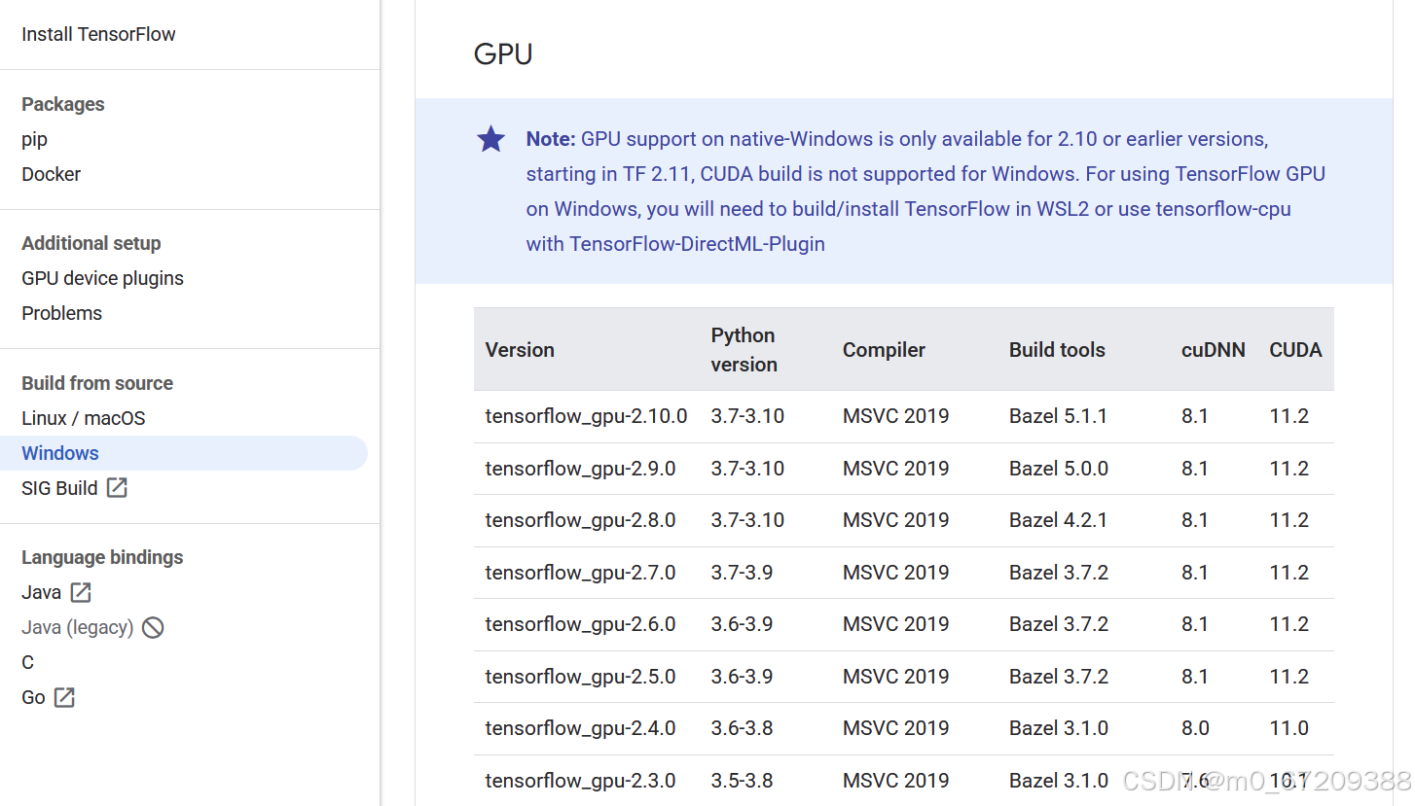Open GPU device plugins page
This screenshot has height=806, width=1415.
pyautogui.click(x=102, y=278)
